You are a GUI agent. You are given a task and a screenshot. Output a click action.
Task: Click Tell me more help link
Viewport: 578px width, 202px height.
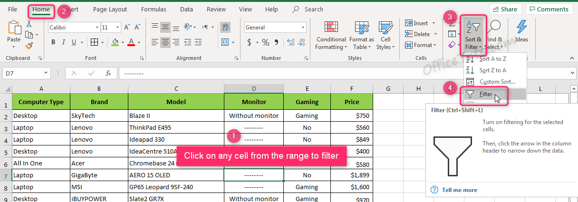coord(460,190)
